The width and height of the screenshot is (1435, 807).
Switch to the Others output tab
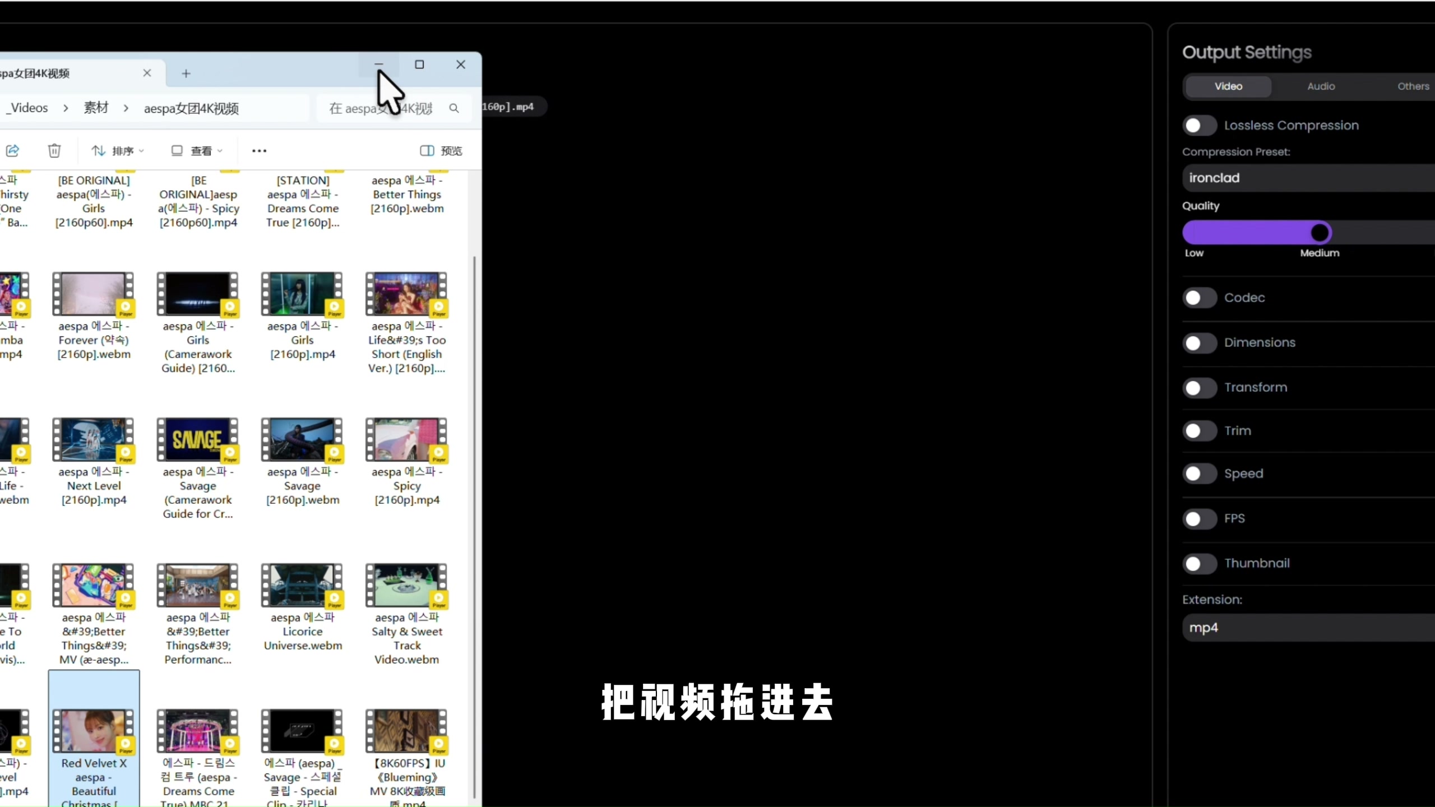pyautogui.click(x=1413, y=86)
